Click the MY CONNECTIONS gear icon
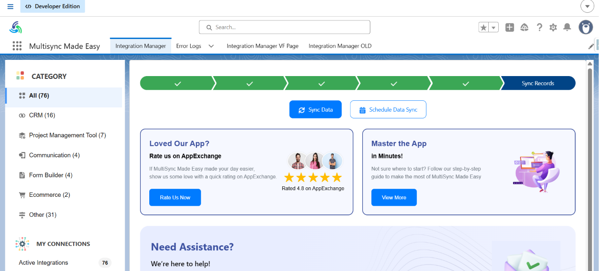Image resolution: width=599 pixels, height=271 pixels. (22, 244)
